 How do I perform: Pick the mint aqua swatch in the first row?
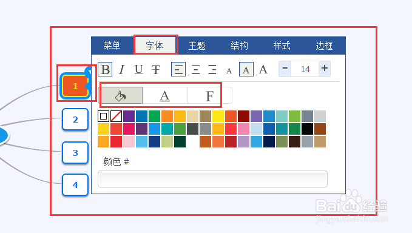coord(282,116)
